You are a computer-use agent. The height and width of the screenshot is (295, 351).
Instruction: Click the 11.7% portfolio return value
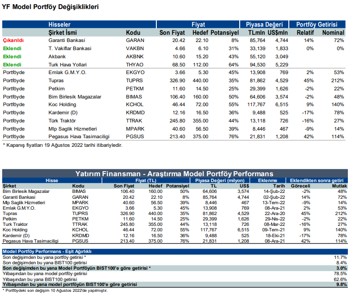point(341,258)
